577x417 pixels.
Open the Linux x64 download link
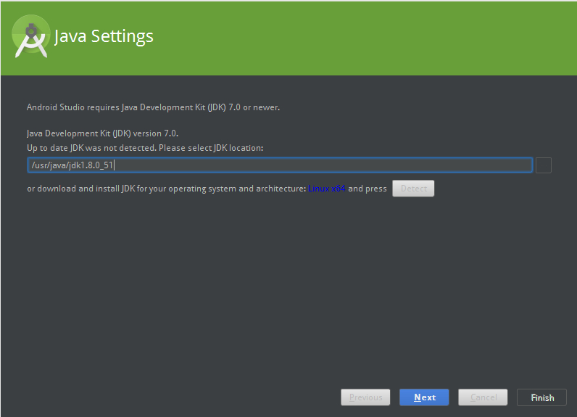326,189
